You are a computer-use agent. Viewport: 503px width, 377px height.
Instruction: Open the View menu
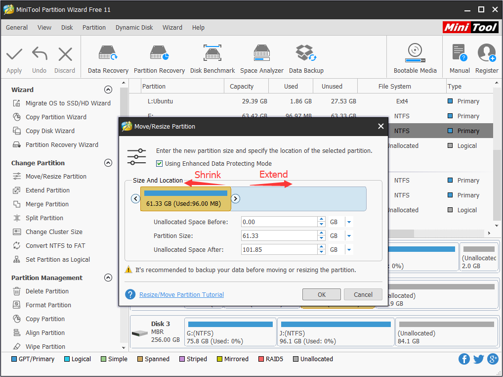(44, 28)
